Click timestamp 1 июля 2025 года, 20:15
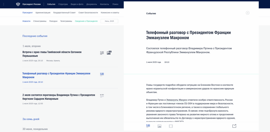 point(32,61)
